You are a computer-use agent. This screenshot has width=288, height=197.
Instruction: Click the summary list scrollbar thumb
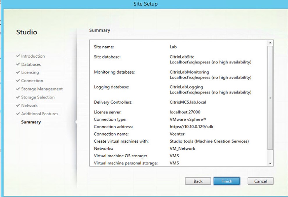270,98
